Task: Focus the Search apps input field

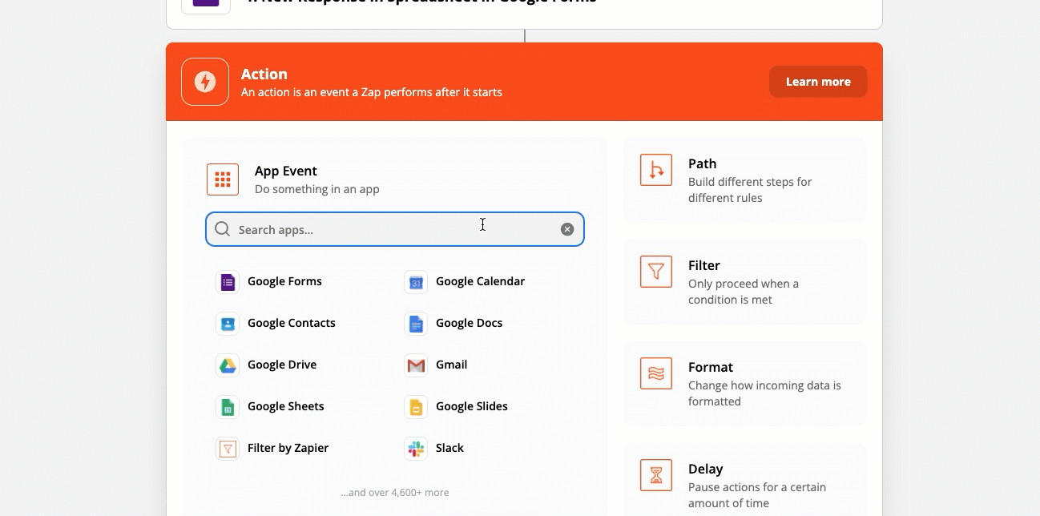Action: point(385,230)
